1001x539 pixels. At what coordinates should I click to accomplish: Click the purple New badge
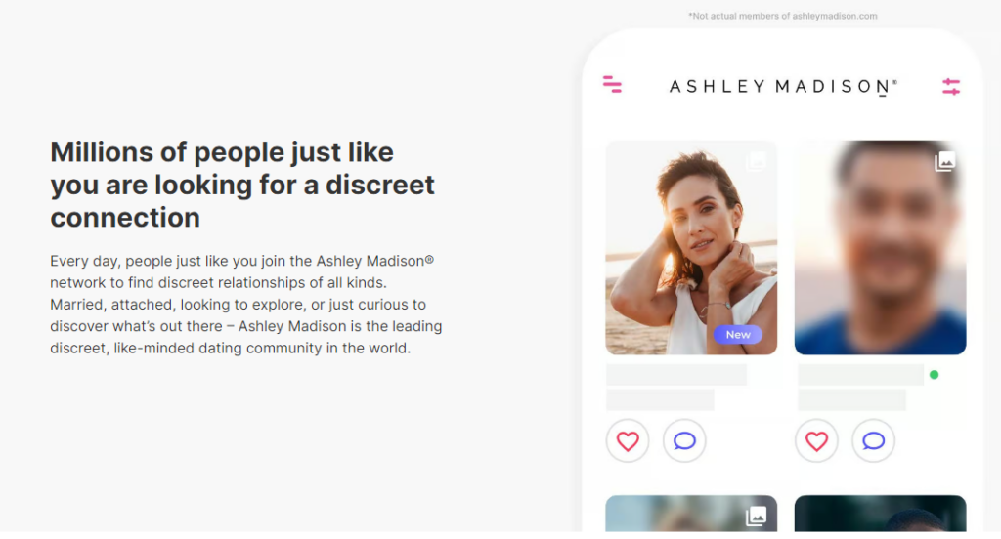737,334
